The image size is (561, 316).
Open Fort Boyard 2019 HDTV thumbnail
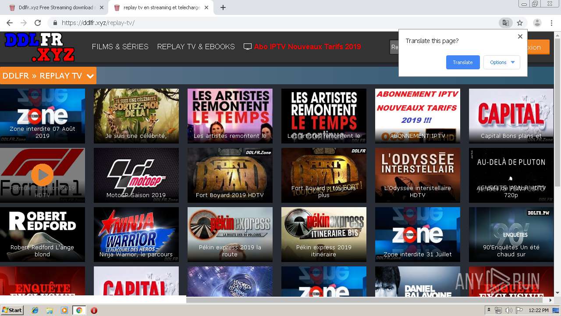click(x=230, y=175)
